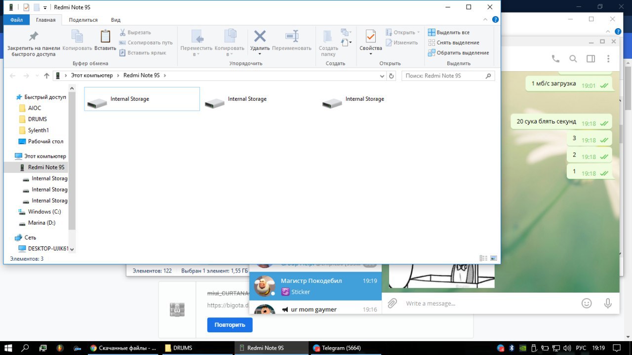This screenshot has height=355, width=632.
Task: Select Рабочий стол in navigation pane
Action: point(45,141)
